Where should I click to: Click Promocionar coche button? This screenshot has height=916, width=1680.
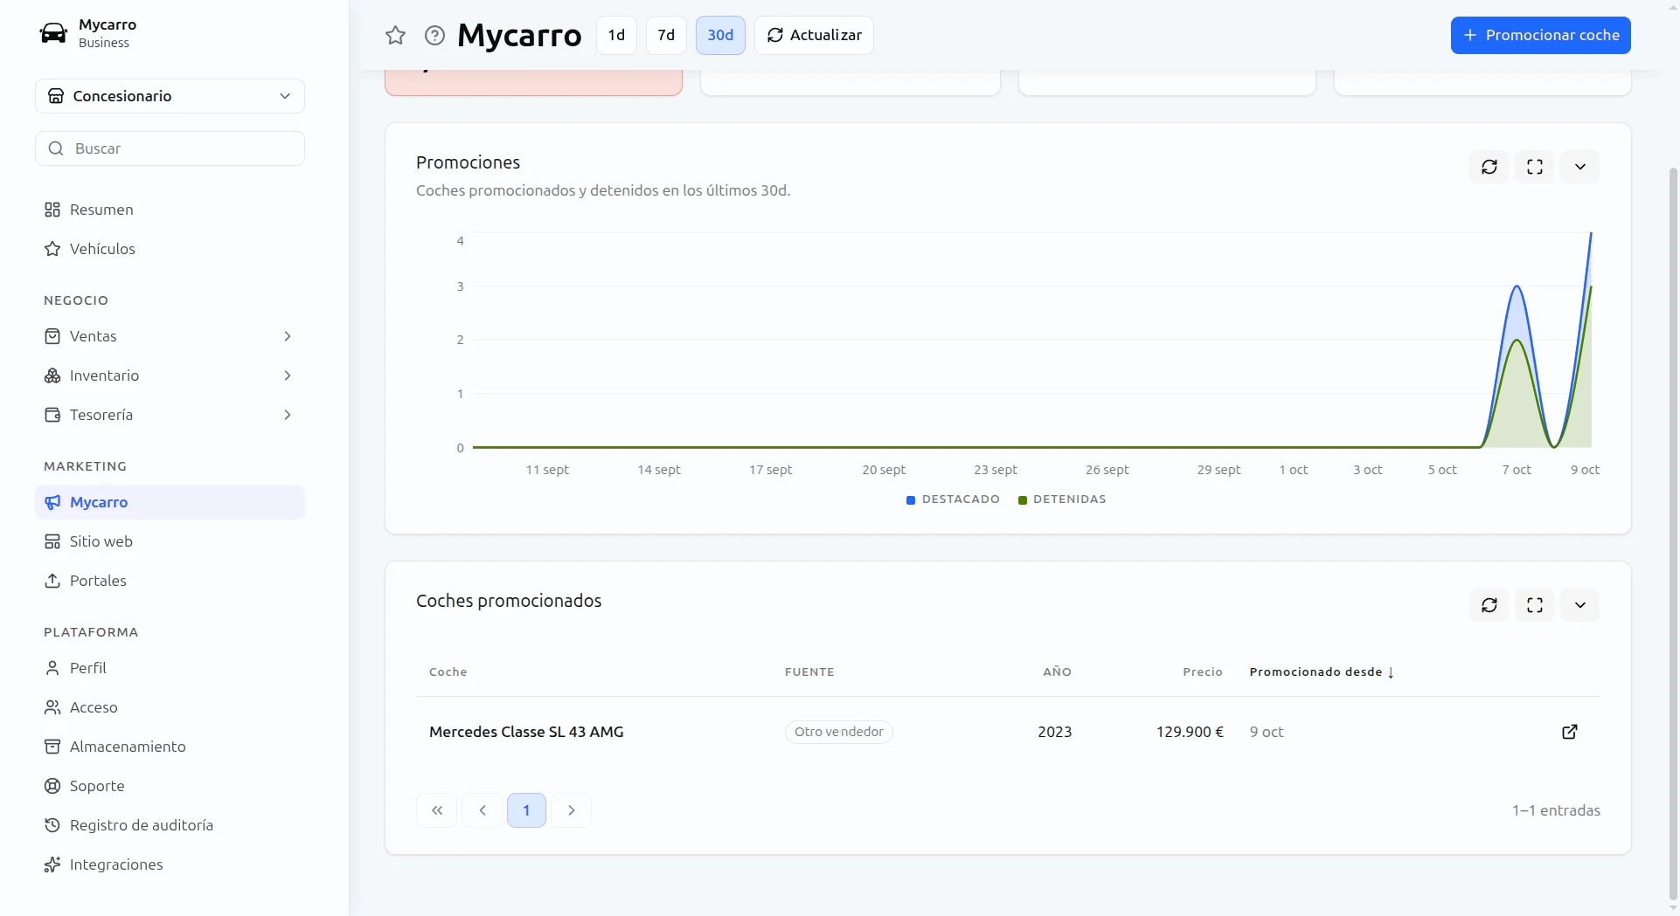[x=1541, y=35]
